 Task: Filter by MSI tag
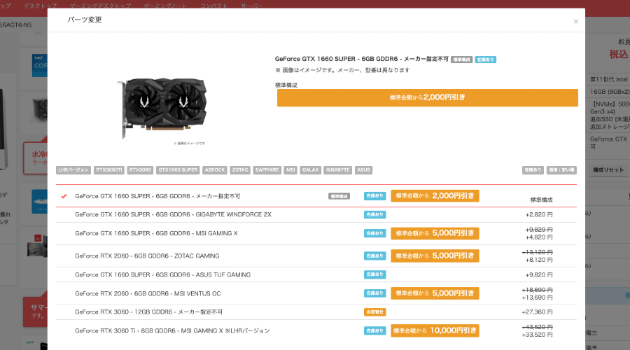coord(290,170)
